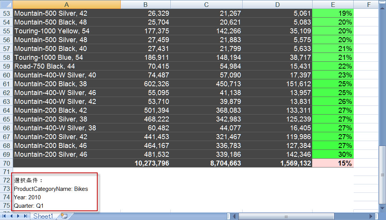Click horizontal scrollbar left arrow

(x=234, y=216)
